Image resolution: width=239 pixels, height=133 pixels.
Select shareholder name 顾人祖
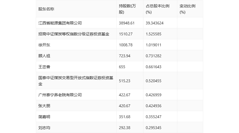click(44, 56)
